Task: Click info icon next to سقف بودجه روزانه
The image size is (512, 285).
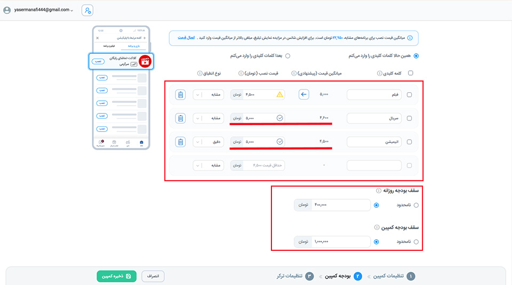Action: coord(378,190)
